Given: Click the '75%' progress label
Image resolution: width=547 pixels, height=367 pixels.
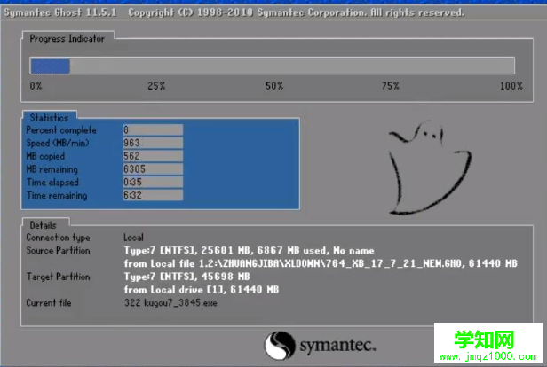Looking at the screenshot, I should pyautogui.click(x=391, y=86).
